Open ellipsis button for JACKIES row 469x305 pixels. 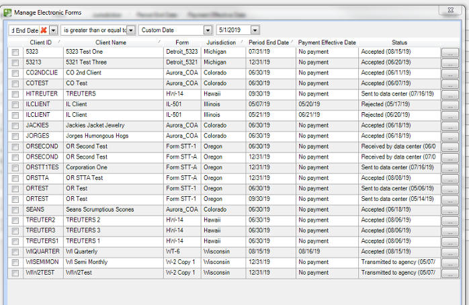(x=450, y=126)
